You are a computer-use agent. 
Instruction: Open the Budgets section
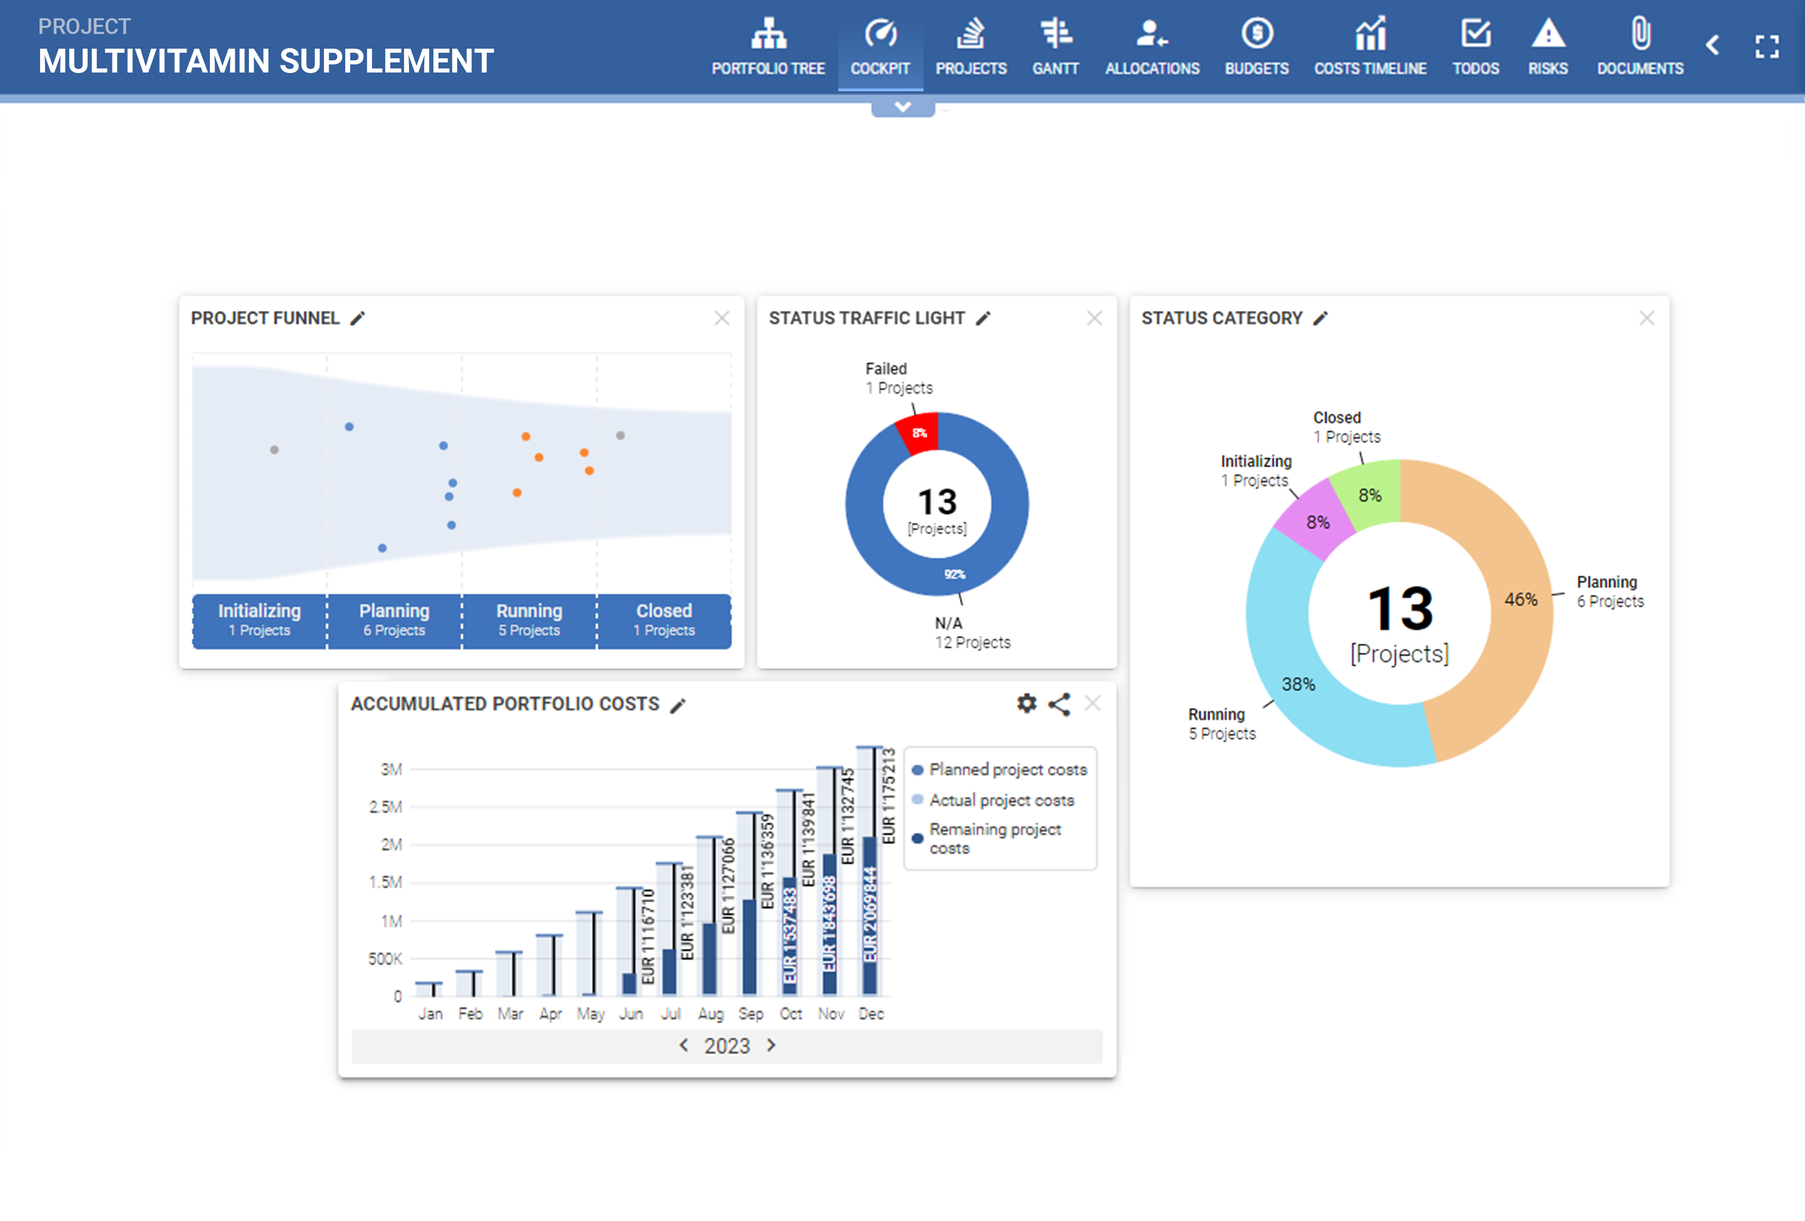click(1257, 47)
